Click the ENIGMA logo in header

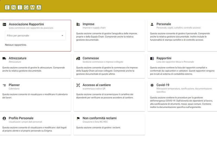point(23,7)
